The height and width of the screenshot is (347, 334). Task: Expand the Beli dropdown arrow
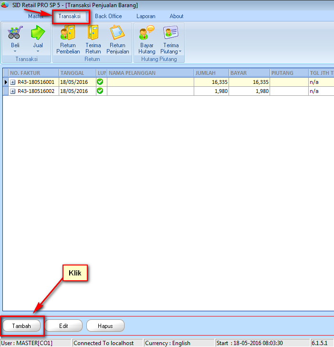(15, 51)
